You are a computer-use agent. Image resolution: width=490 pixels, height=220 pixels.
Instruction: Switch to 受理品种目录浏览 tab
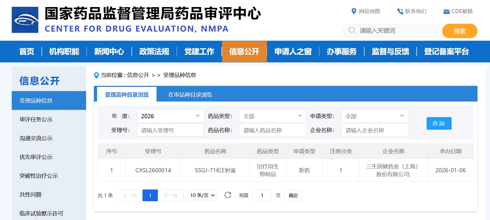coord(127,94)
